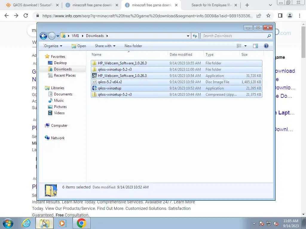
Task: Toggle Chrome side panel icon
Action: pyautogui.click(x=280, y=16)
